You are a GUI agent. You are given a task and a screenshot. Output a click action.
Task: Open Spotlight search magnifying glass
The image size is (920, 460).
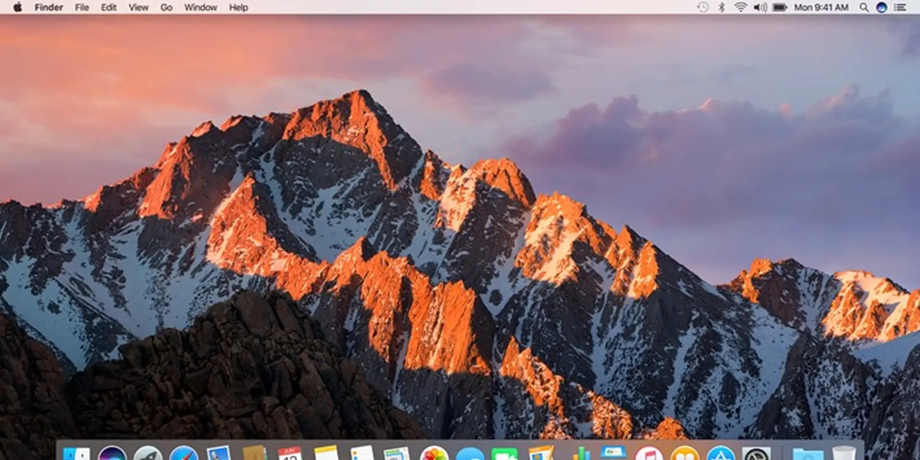click(x=863, y=7)
